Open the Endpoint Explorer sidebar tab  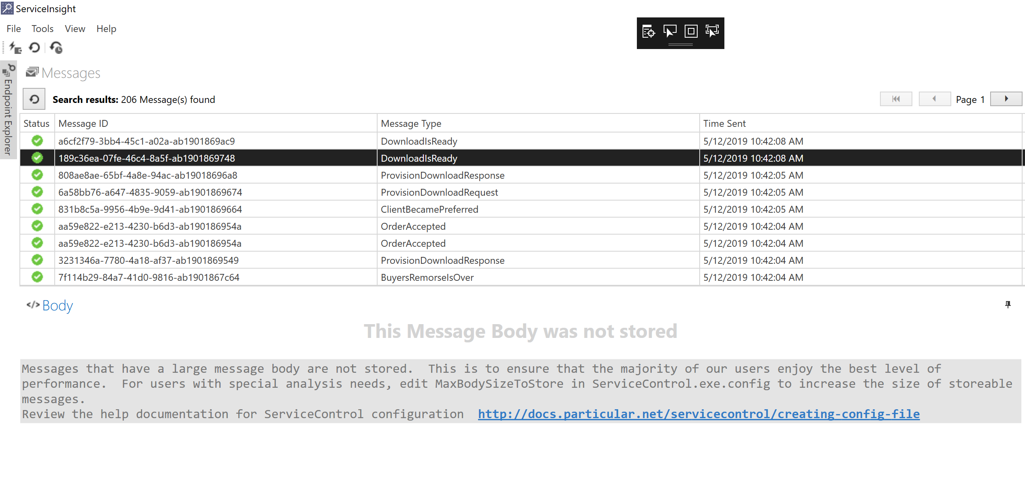click(x=7, y=109)
